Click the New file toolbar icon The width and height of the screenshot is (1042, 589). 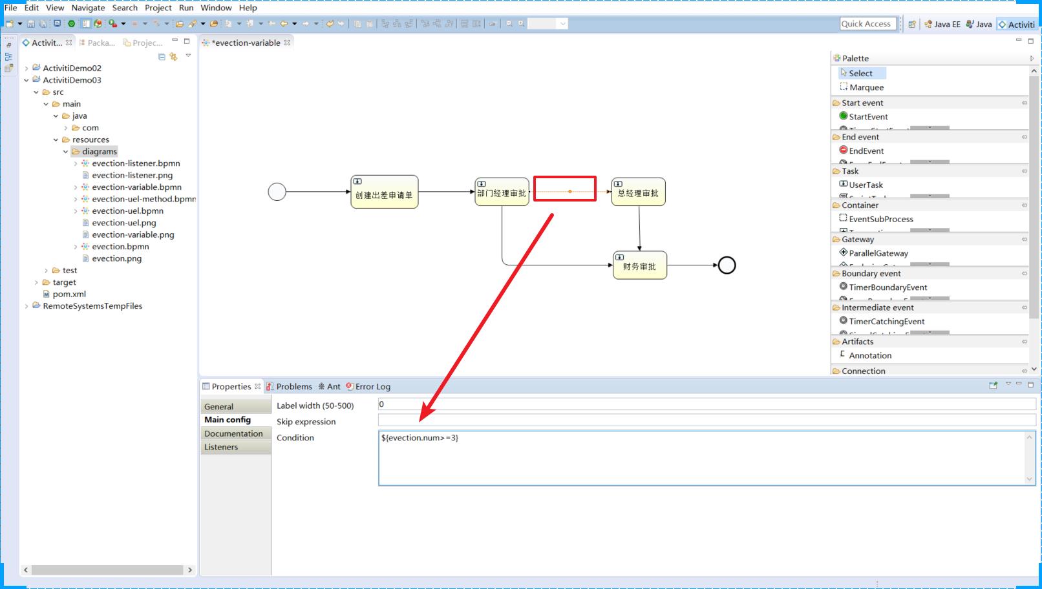pyautogui.click(x=10, y=24)
